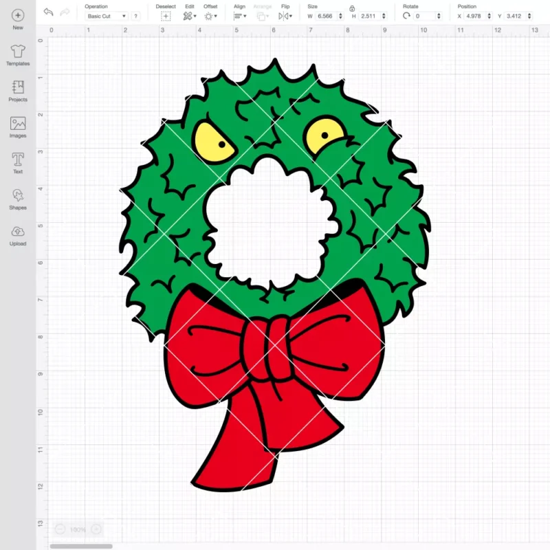Click the X position stepper arrows
This screenshot has width=550, height=550.
(x=489, y=16)
